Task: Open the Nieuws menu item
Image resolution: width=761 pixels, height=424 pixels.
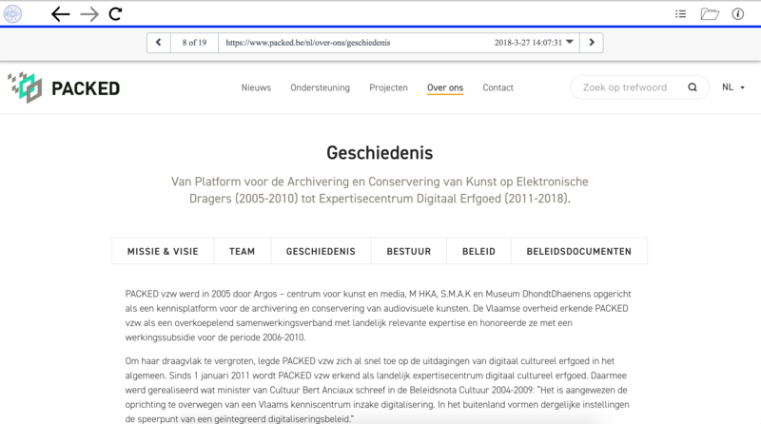Action: click(256, 87)
